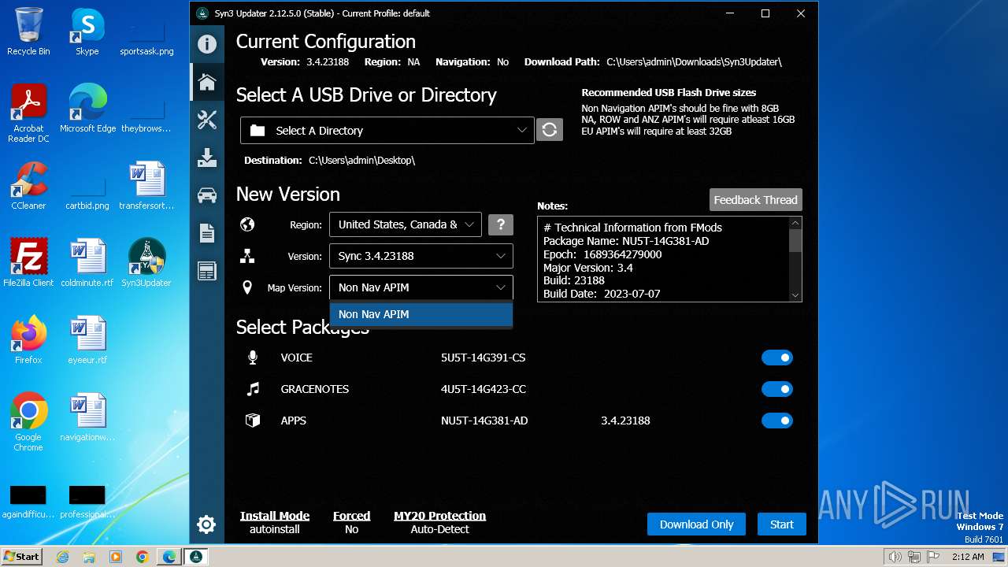The height and width of the screenshot is (567, 1008).
Task: Toggle the GRACENOTES package switch
Action: (x=777, y=389)
